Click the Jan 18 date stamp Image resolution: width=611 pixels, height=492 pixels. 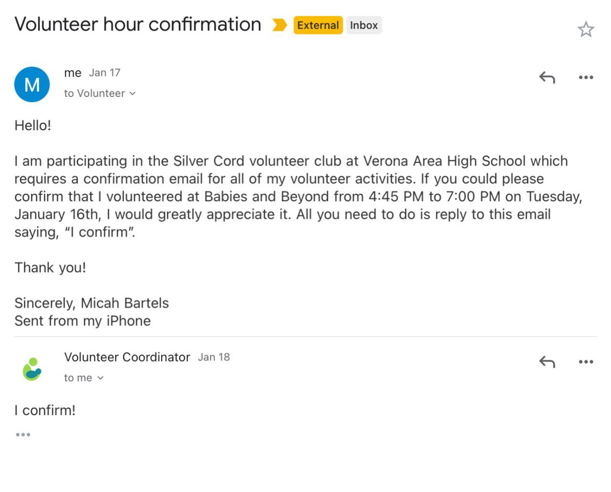[214, 357]
